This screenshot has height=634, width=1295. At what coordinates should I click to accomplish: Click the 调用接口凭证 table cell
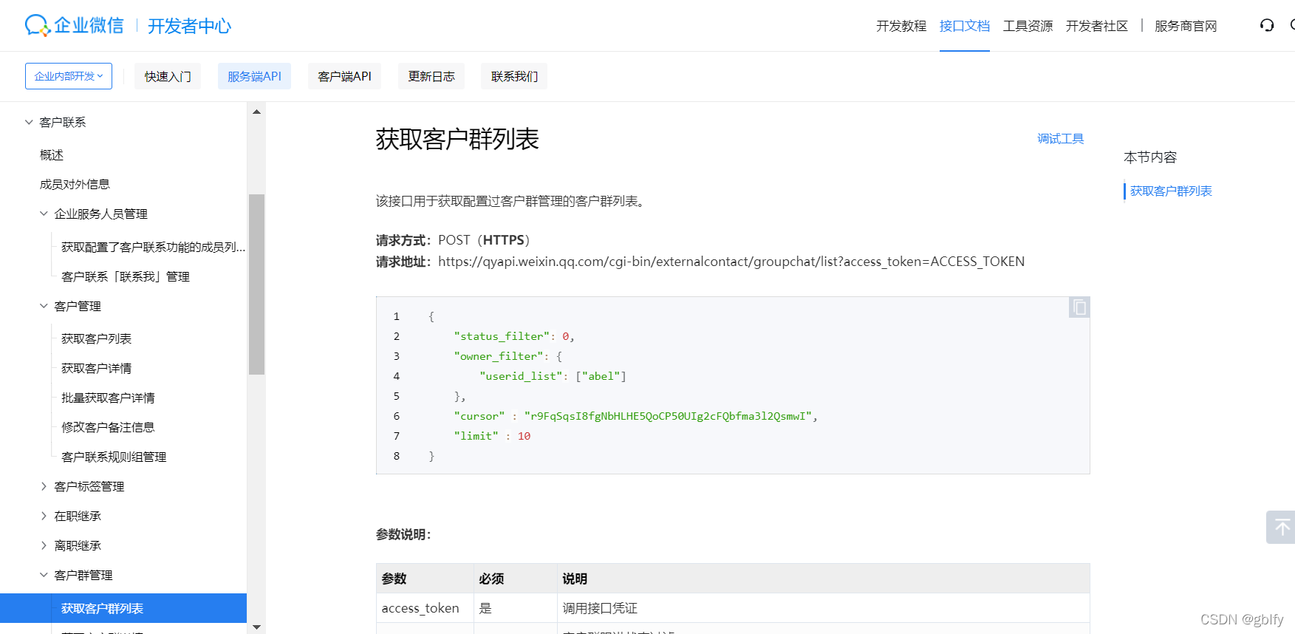point(824,608)
